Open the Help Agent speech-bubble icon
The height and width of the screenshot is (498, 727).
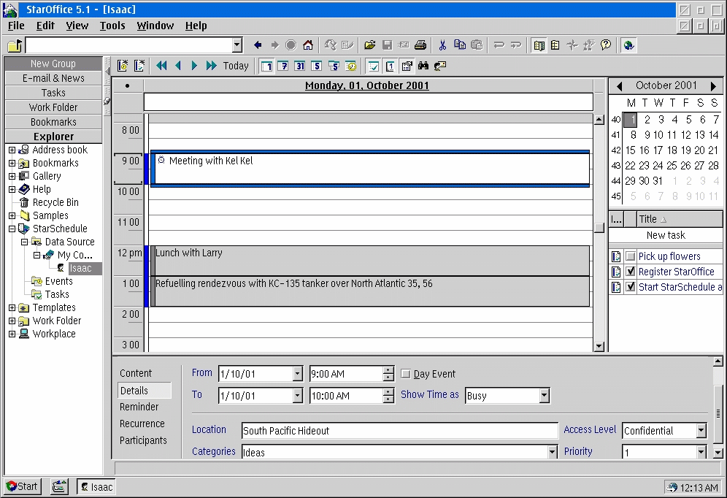pyautogui.click(x=606, y=45)
